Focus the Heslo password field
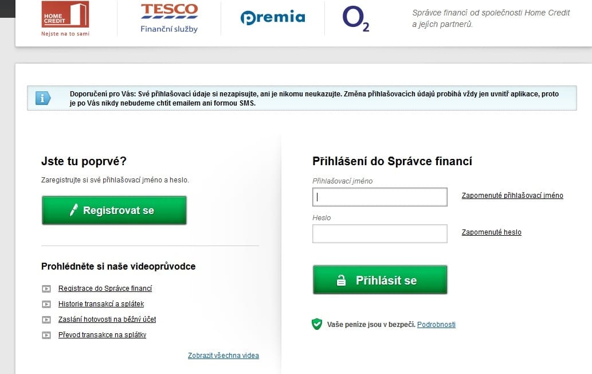The image size is (592, 374). [380, 233]
